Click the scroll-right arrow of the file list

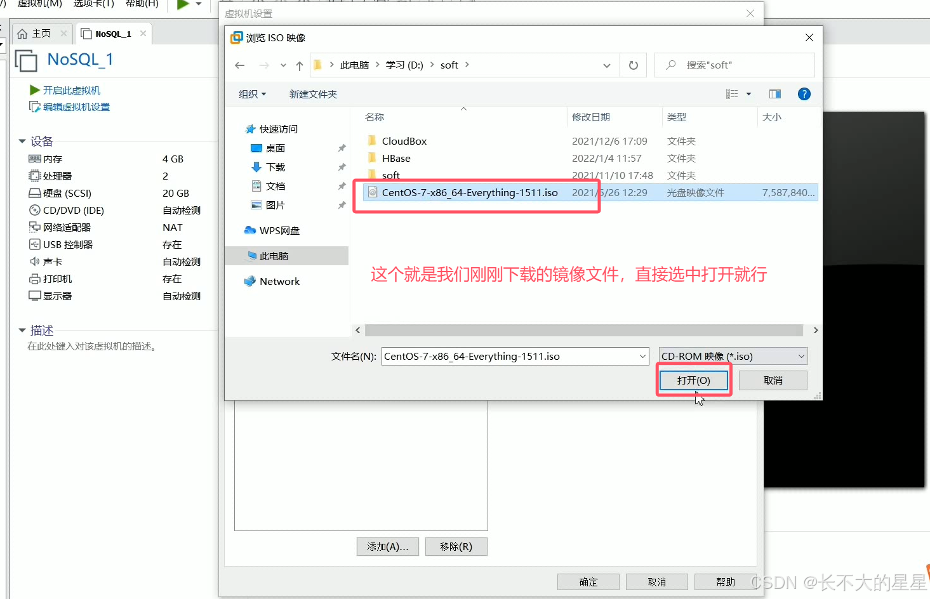(816, 330)
